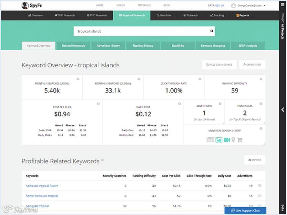The width and height of the screenshot is (287, 215).
Task: Click the image universal search icon
Action: coord(219,140)
